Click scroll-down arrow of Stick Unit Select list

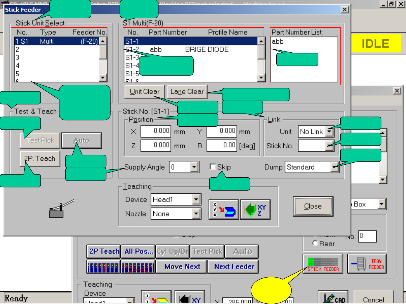tap(103, 77)
